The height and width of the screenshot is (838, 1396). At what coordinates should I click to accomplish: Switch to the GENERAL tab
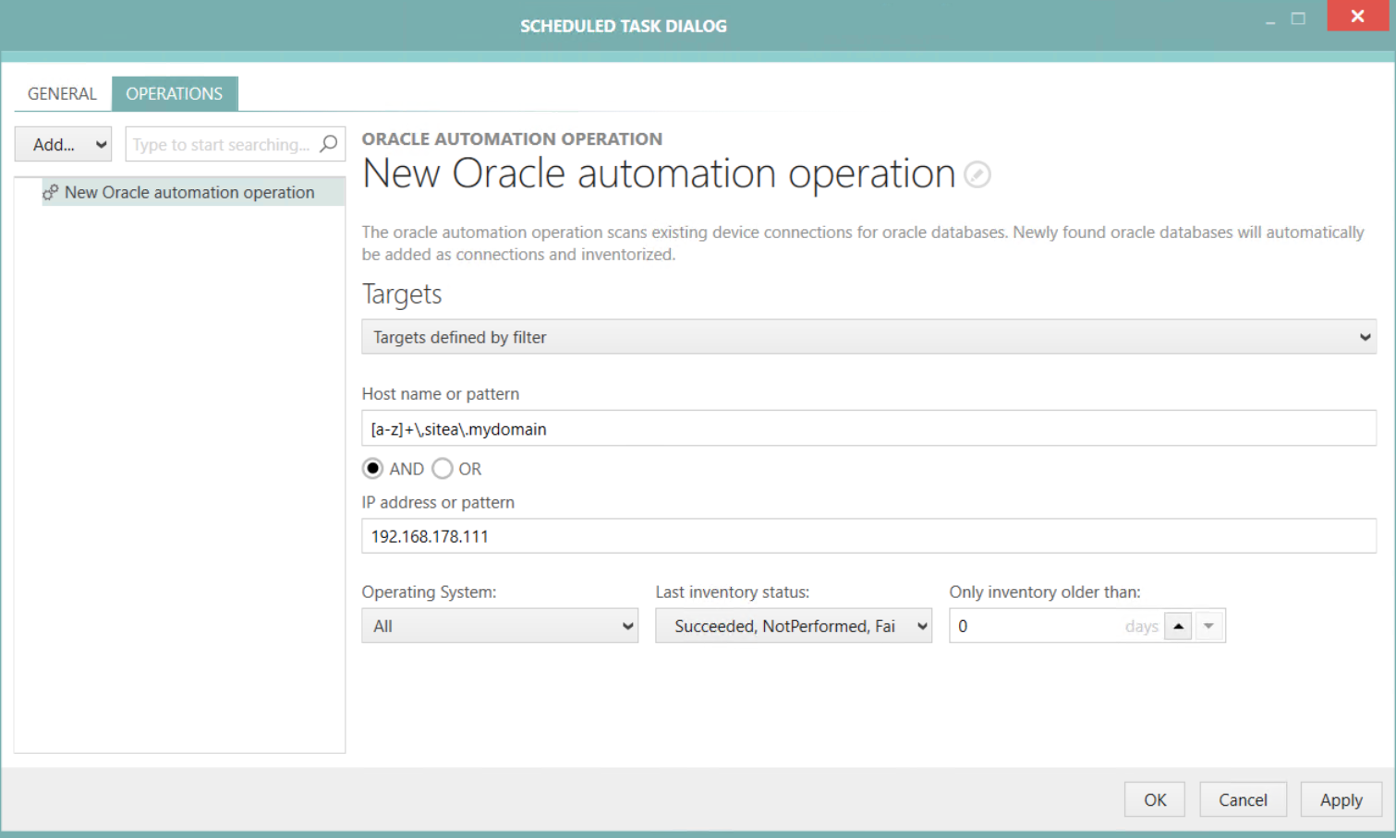pos(61,93)
